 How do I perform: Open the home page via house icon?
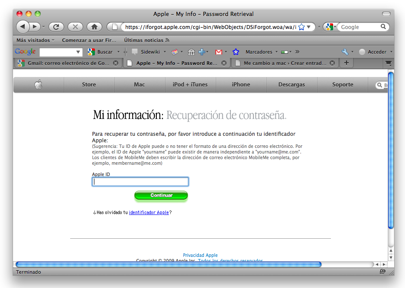click(94, 27)
